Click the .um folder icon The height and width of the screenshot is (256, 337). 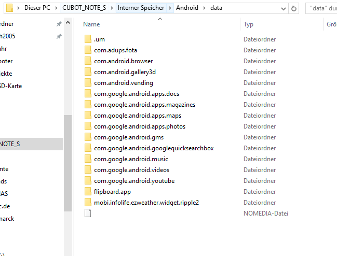coord(88,39)
